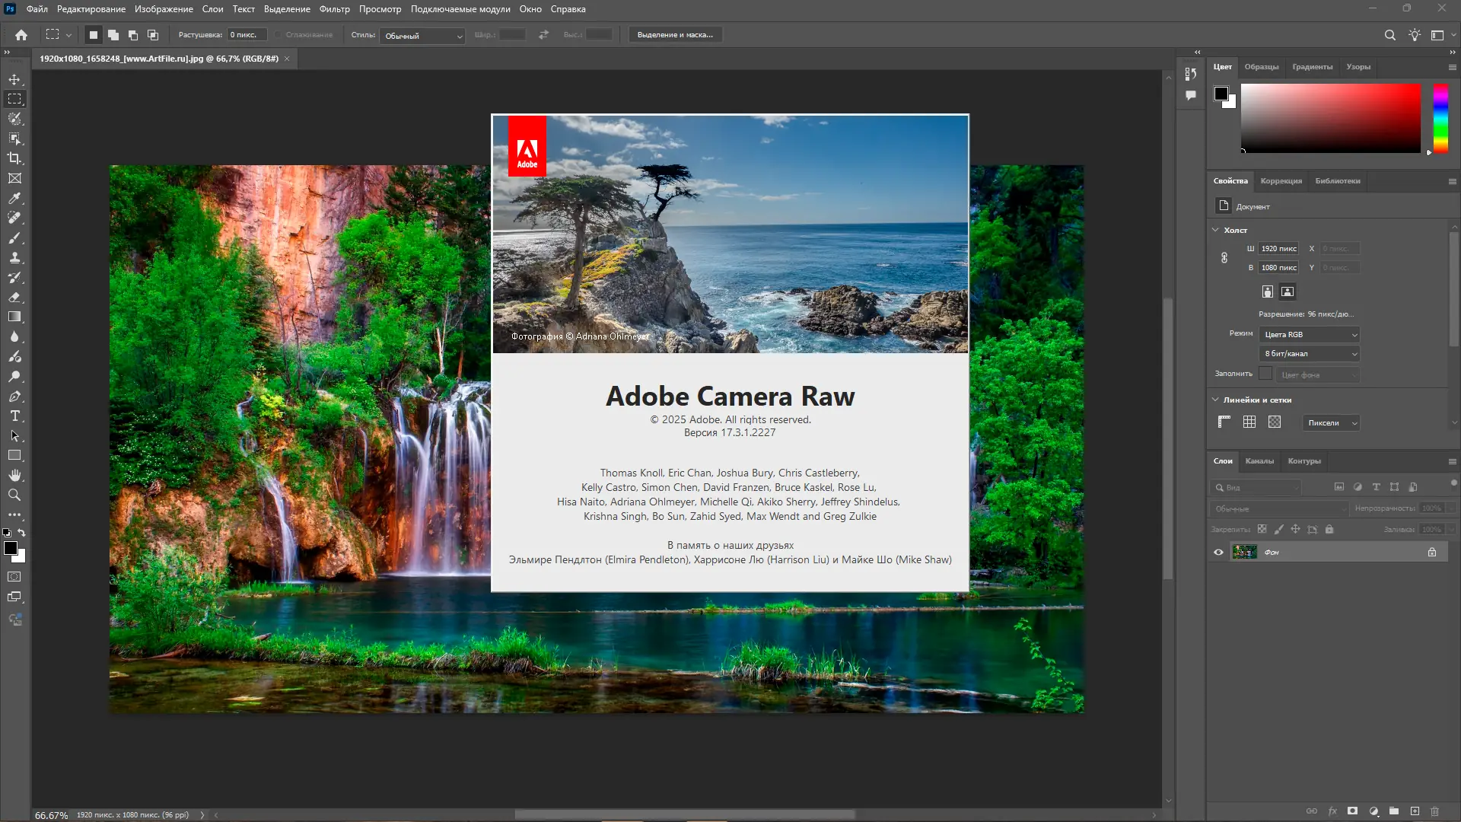Open the Фильтр menu
This screenshot has width=1461, height=822.
pyautogui.click(x=334, y=9)
